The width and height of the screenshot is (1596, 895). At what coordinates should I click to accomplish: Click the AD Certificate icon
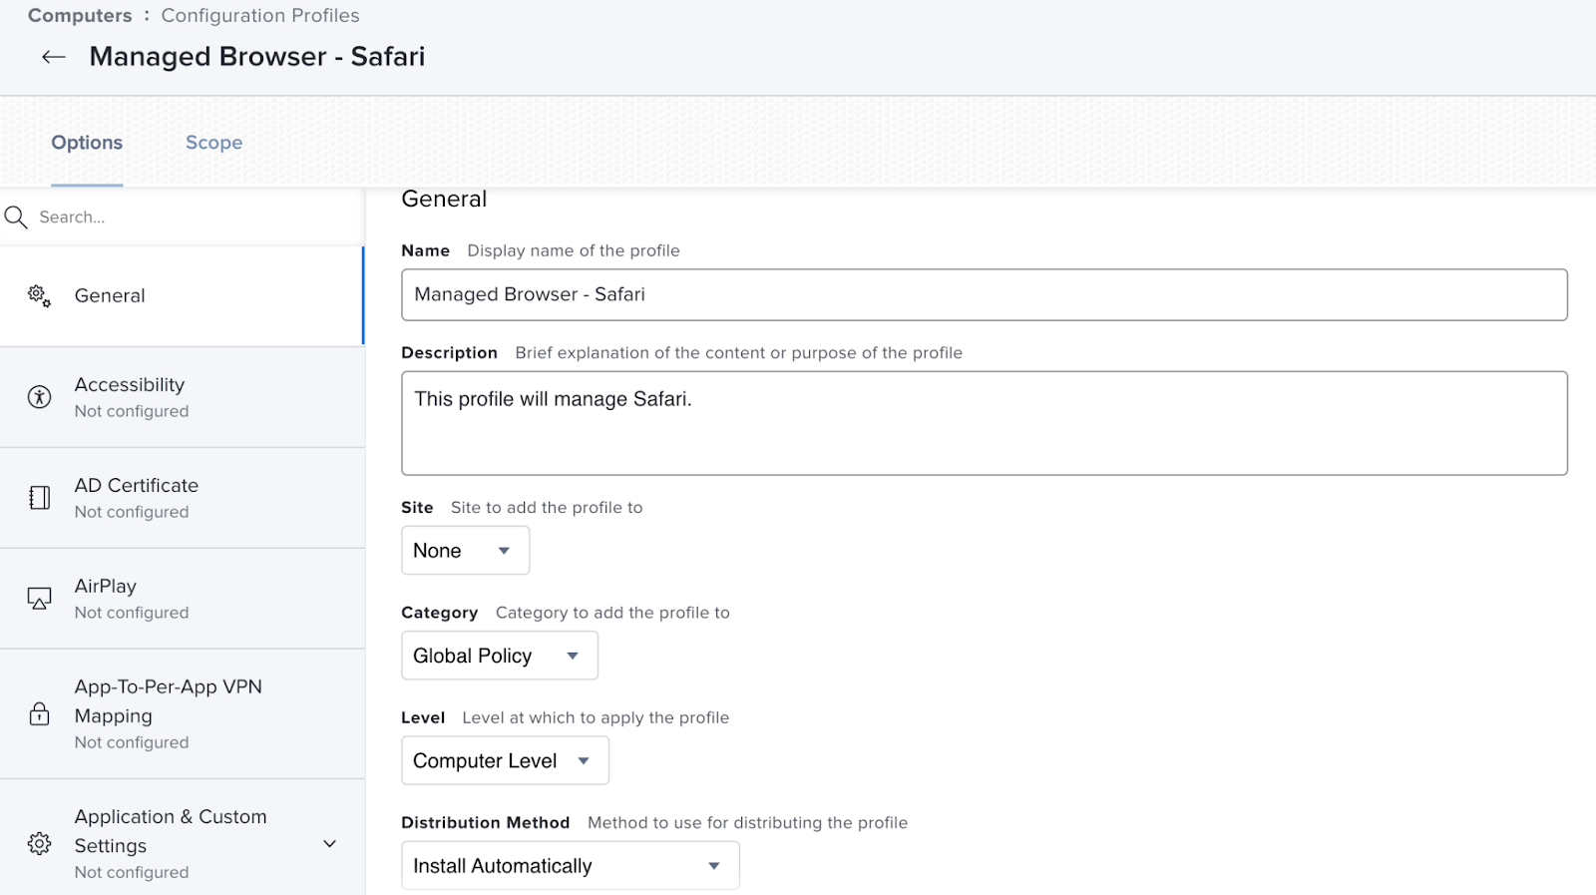tap(39, 498)
